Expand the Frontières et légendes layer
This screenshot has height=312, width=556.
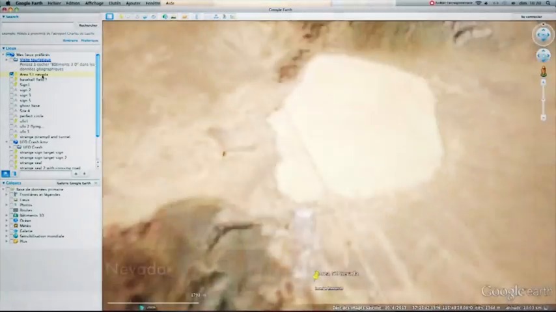click(x=6, y=194)
